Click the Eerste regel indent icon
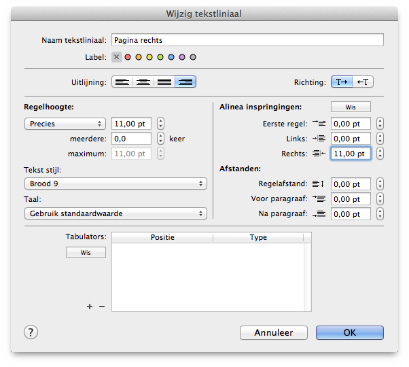The image size is (409, 367). click(319, 124)
